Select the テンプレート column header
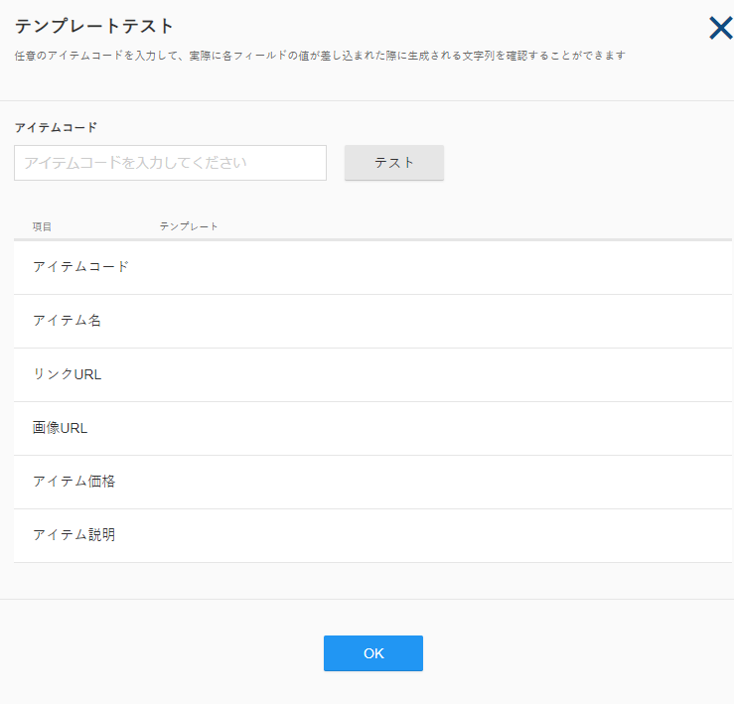 189,226
